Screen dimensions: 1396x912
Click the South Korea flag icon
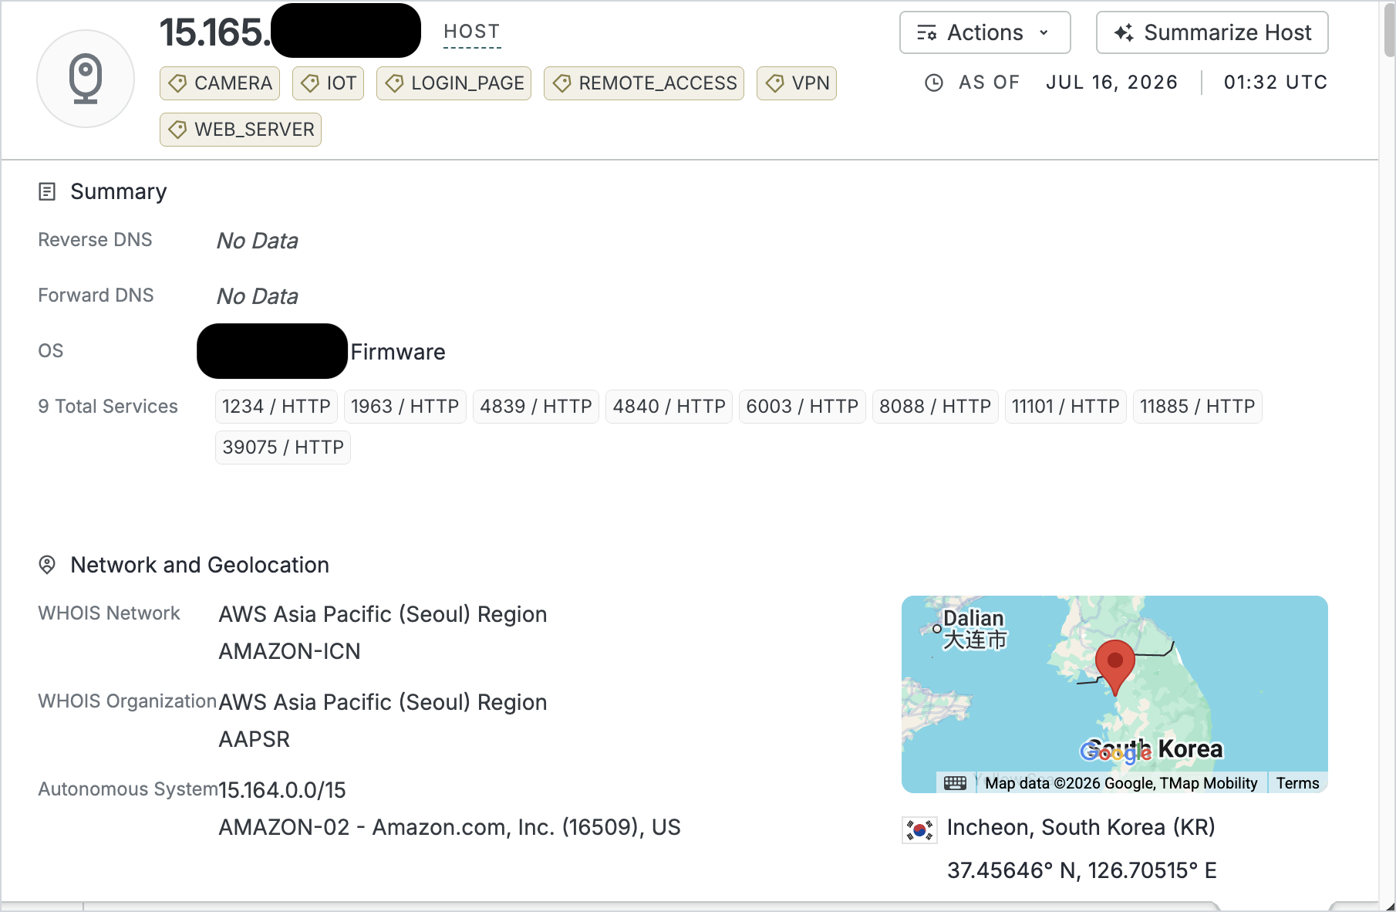[919, 830]
